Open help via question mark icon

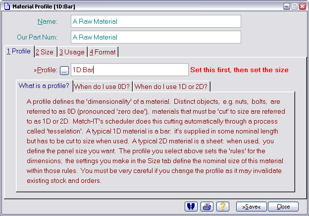tap(223, 207)
